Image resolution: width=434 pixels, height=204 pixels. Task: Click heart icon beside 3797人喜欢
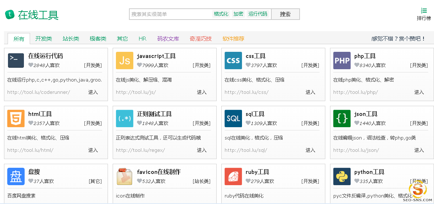pyautogui.click(x=248, y=65)
